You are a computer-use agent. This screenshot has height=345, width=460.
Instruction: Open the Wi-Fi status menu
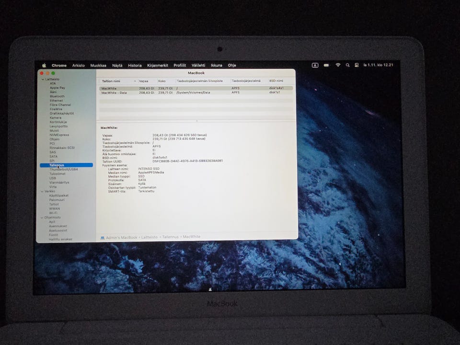pyautogui.click(x=338, y=65)
